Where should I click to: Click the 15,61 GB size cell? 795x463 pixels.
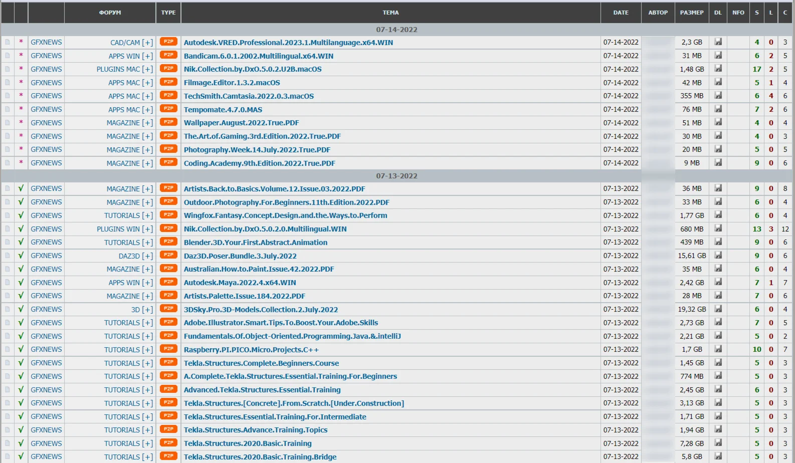(692, 256)
